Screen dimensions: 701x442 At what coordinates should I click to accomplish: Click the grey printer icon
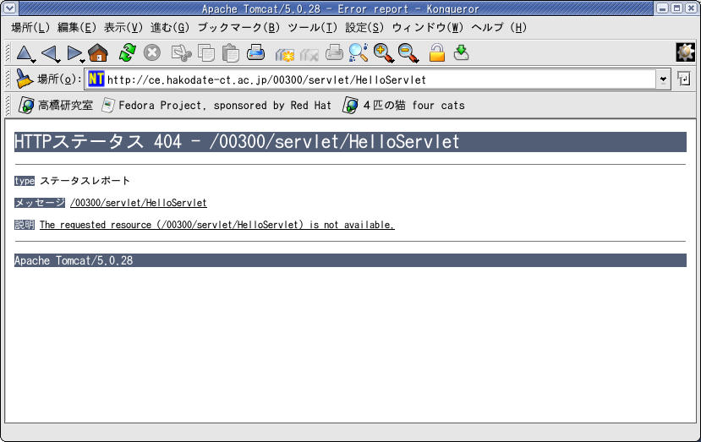(x=334, y=52)
